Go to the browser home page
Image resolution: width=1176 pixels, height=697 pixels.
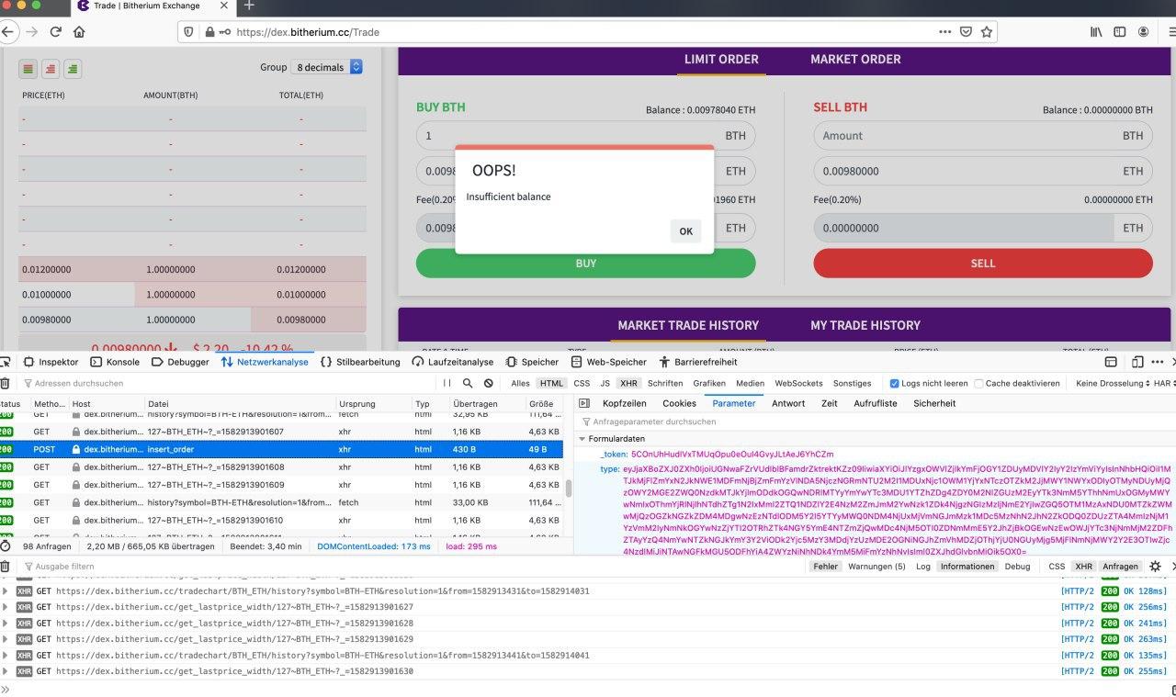[79, 31]
